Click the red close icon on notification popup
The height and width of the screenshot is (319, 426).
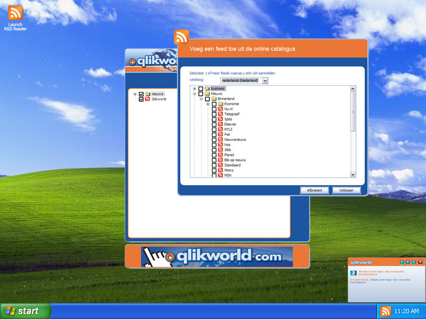[420, 262]
